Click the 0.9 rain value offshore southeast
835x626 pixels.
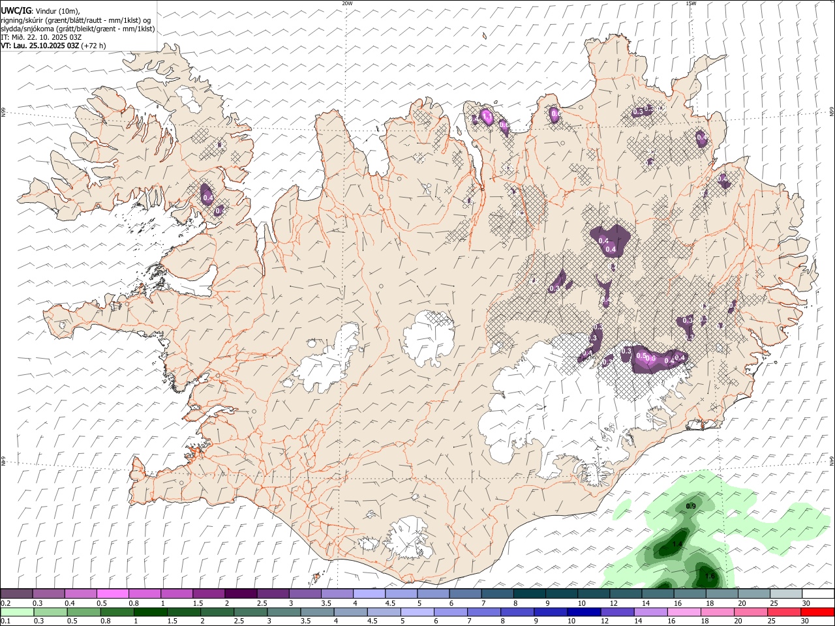tap(691, 506)
